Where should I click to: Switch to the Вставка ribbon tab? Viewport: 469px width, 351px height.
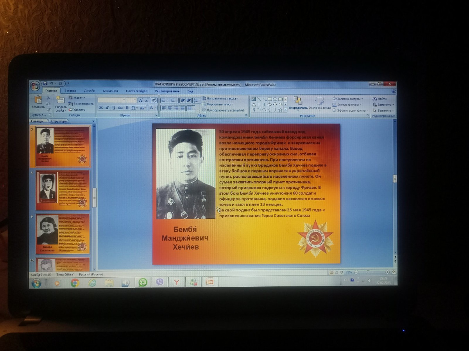point(70,91)
